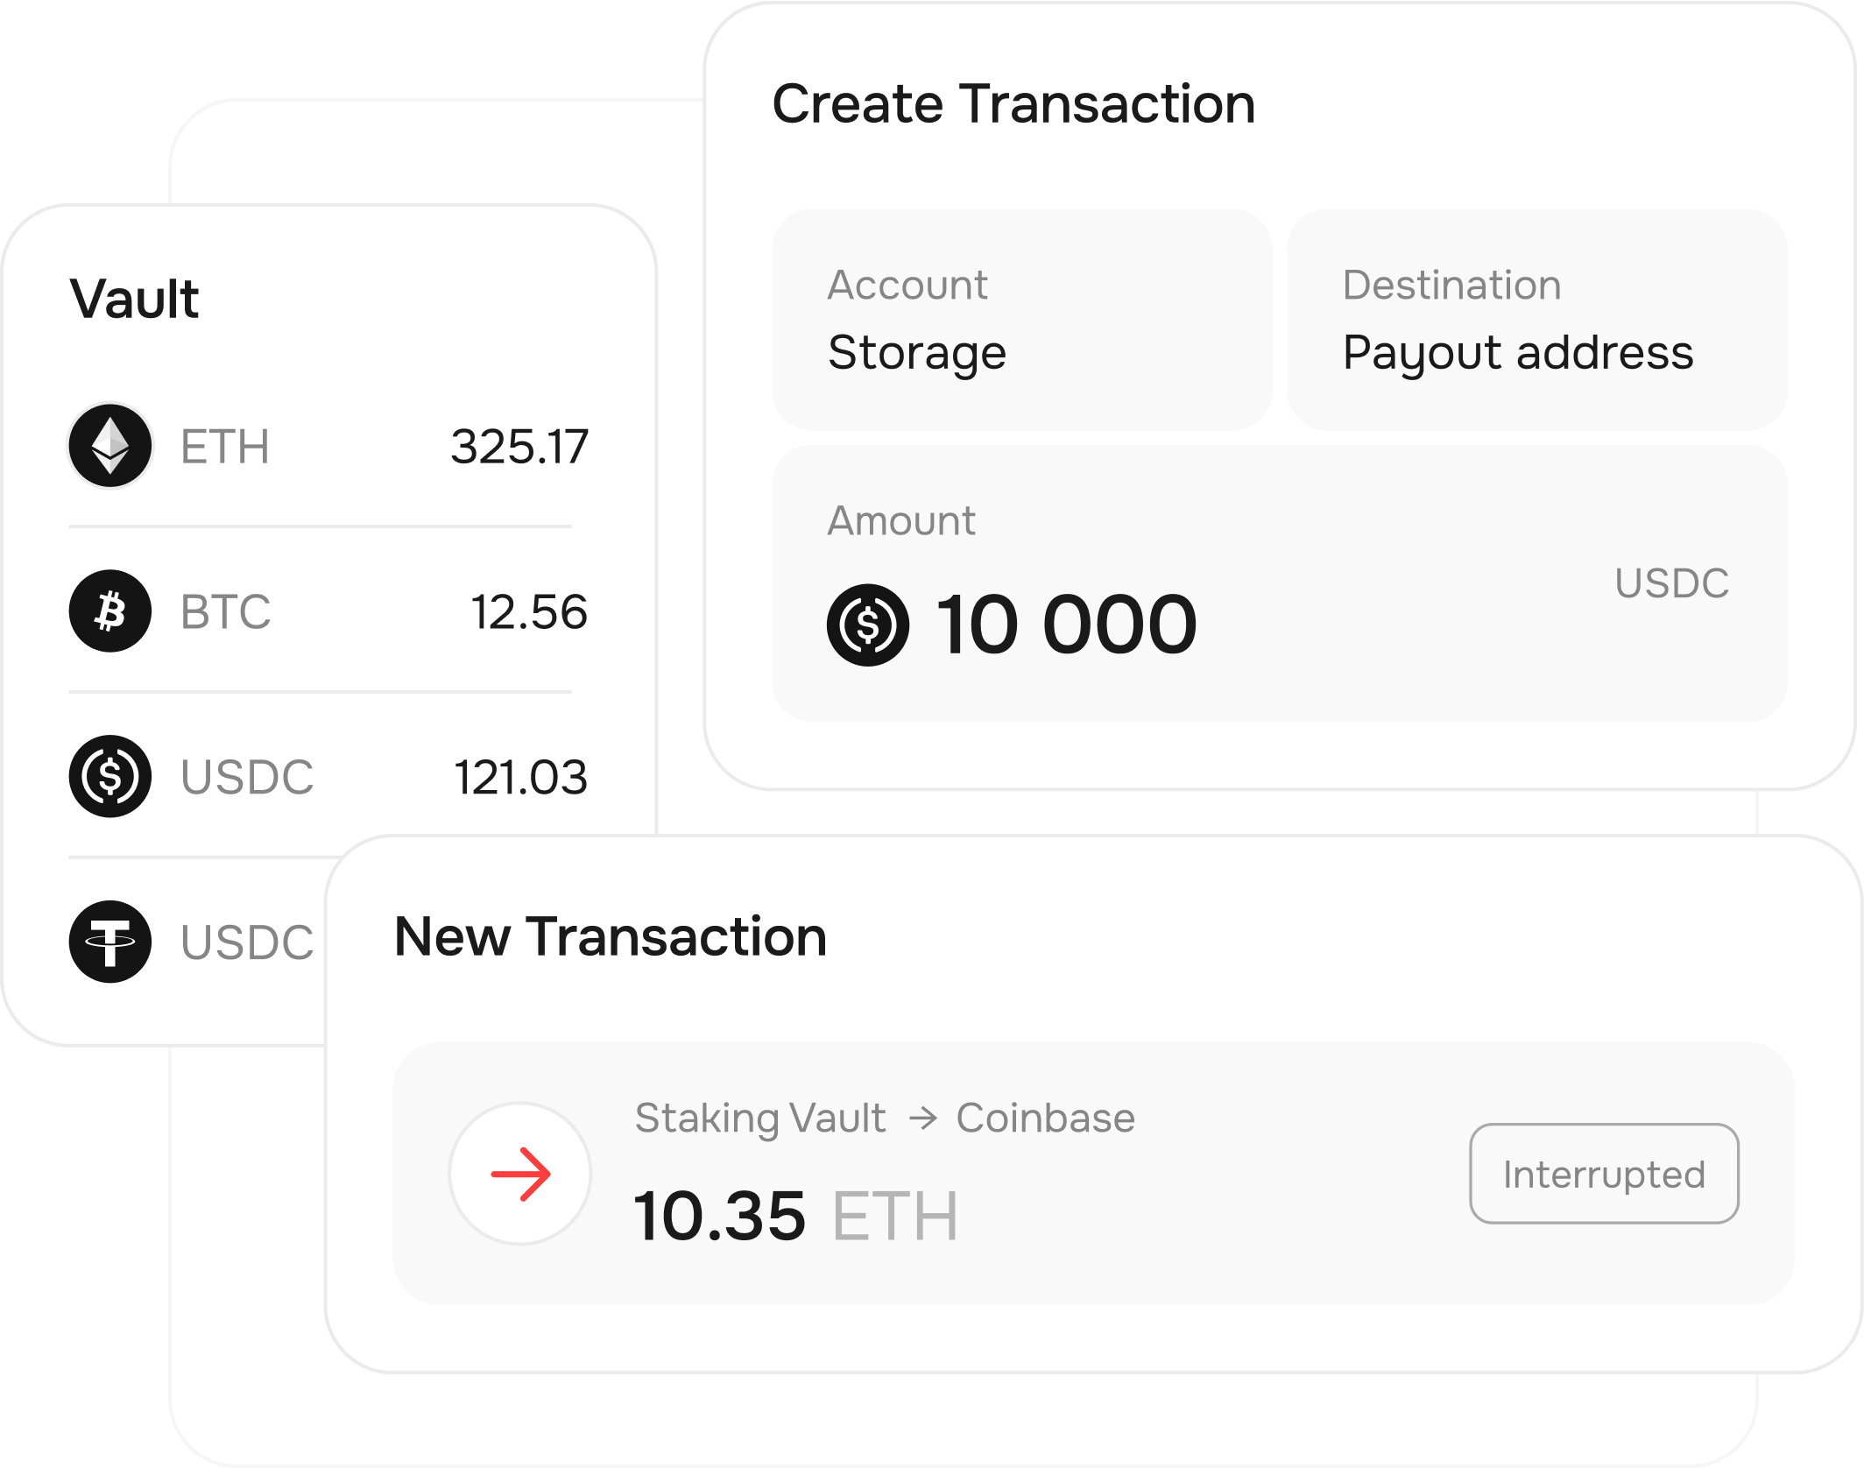Click the Vault panel title
This screenshot has width=1864, height=1468.
(x=135, y=299)
